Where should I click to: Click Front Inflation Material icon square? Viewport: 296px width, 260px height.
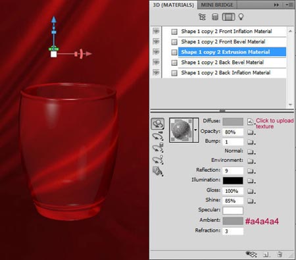click(174, 32)
